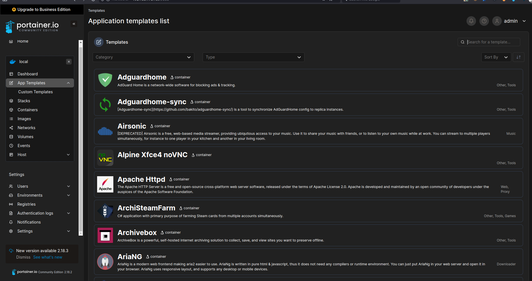Screen dimensions: 532x281
Task: Open the Apache Httpd template title
Action: click(141, 179)
